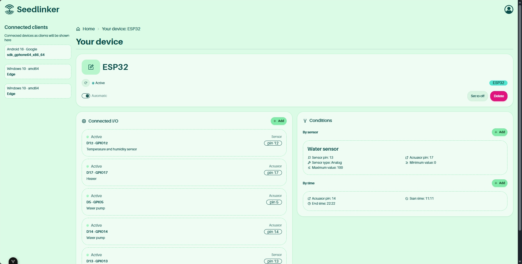Toggle the Automatic switch
This screenshot has height=264, width=522.
pos(86,96)
